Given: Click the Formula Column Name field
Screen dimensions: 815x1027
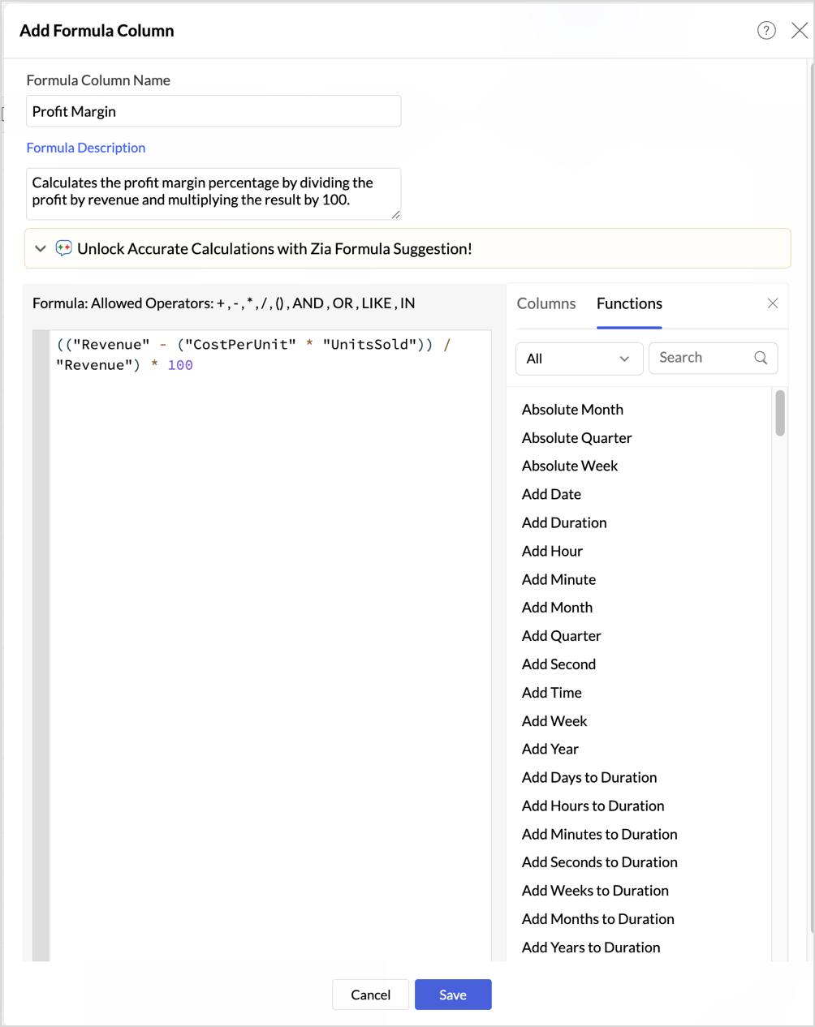Looking at the screenshot, I should click(213, 111).
